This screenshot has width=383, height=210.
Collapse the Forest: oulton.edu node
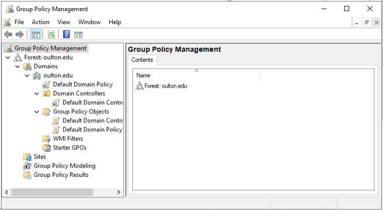(x=8, y=57)
